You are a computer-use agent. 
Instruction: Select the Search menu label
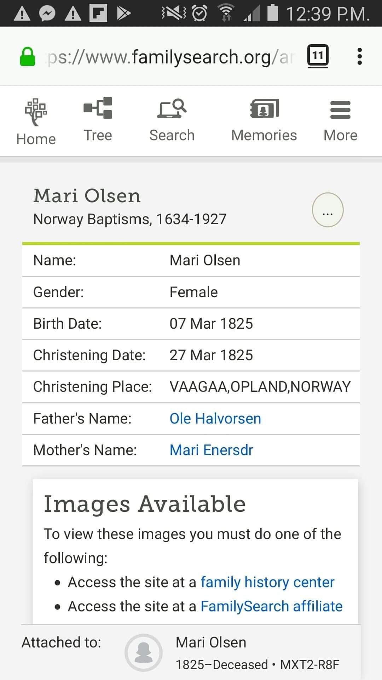172,135
